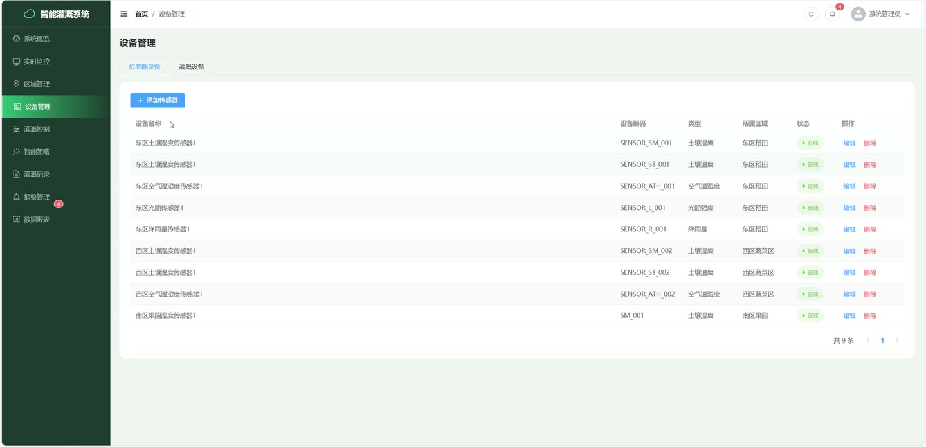Open the notification bell in the header
Image resolution: width=926 pixels, height=447 pixels.
tap(833, 14)
